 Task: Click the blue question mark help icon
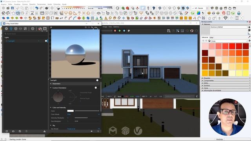[x=154, y=8]
